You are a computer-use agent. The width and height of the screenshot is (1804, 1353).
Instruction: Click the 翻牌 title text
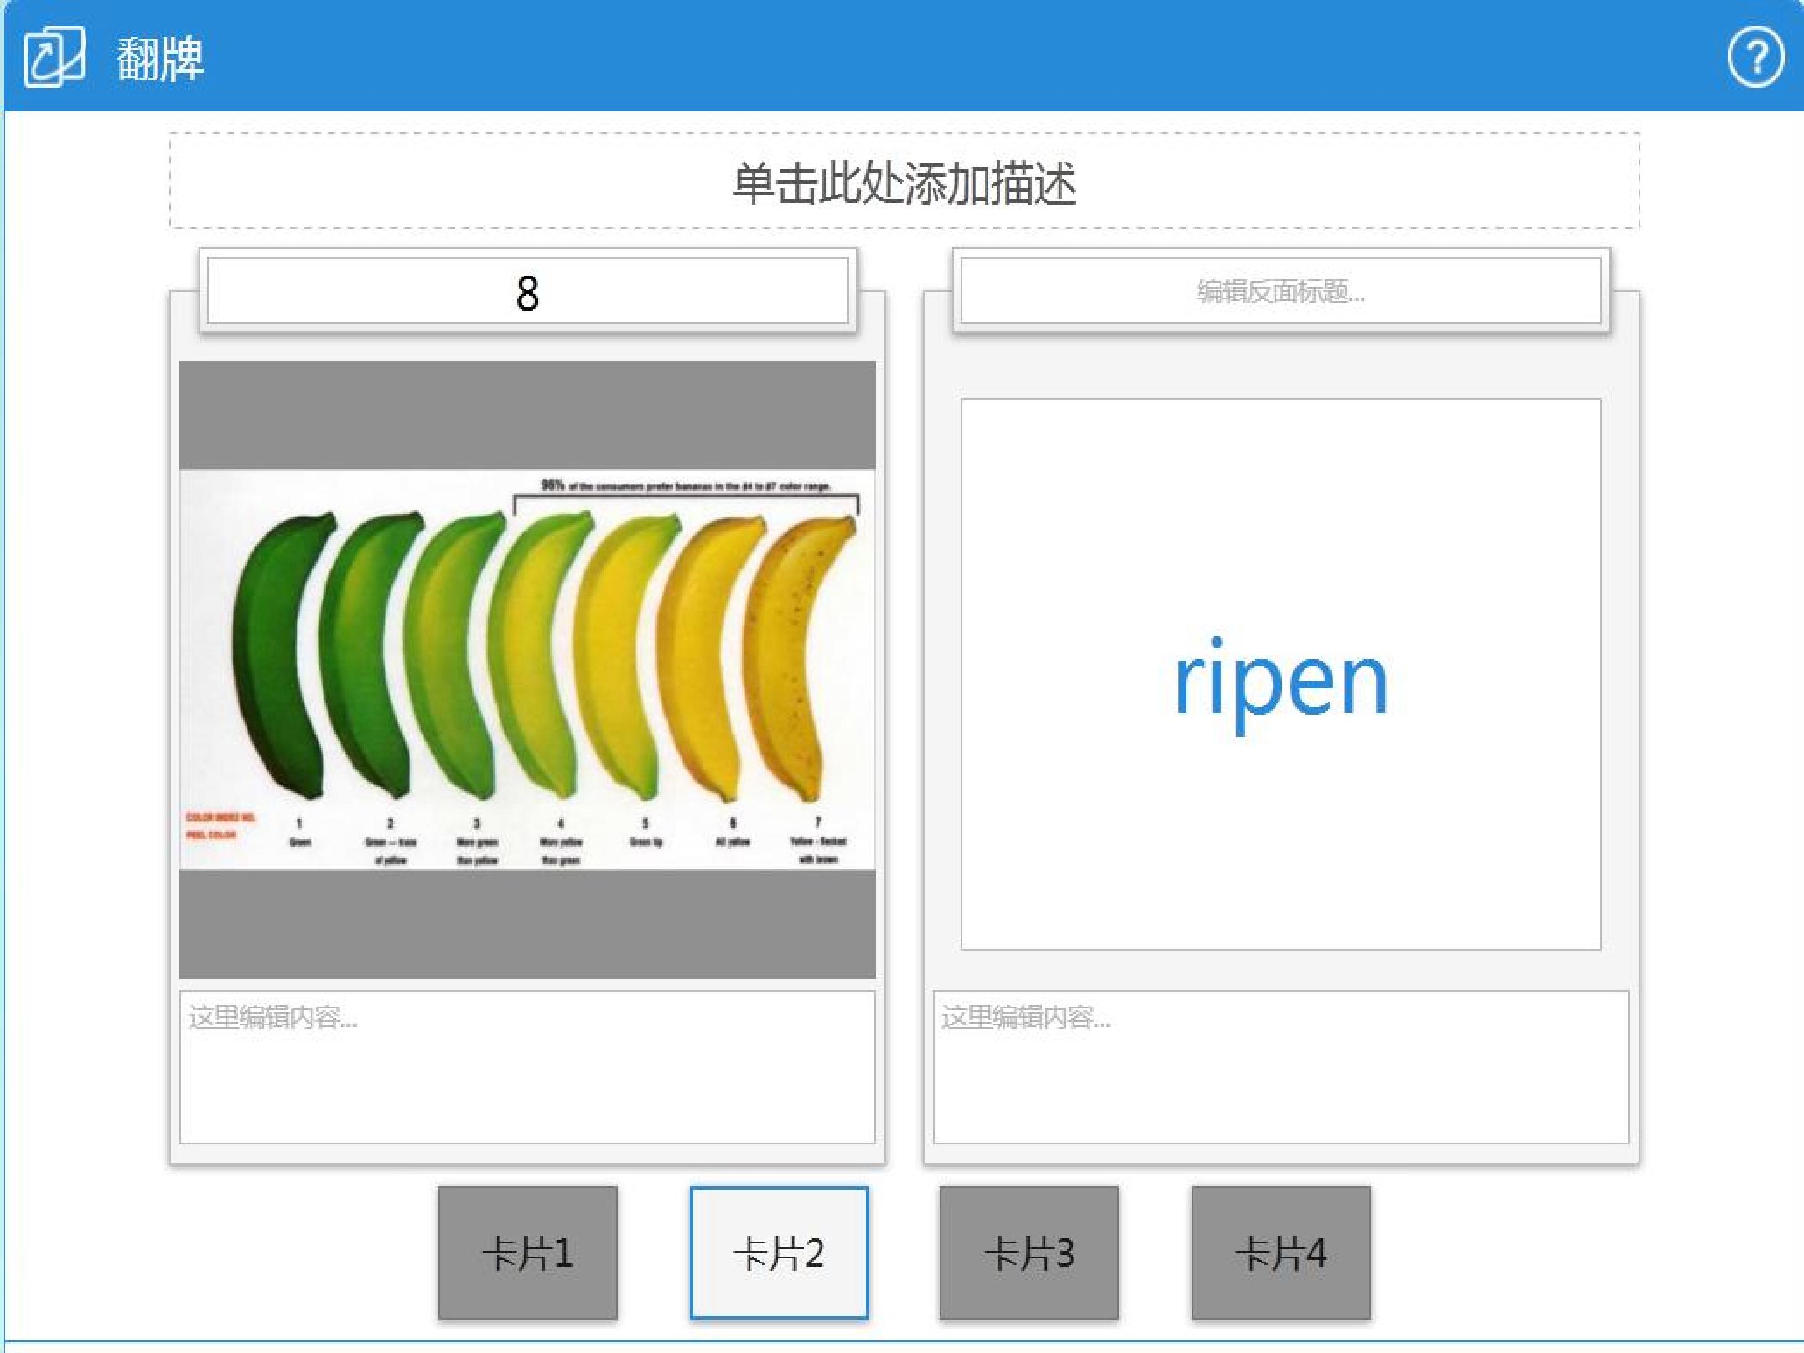(x=160, y=59)
